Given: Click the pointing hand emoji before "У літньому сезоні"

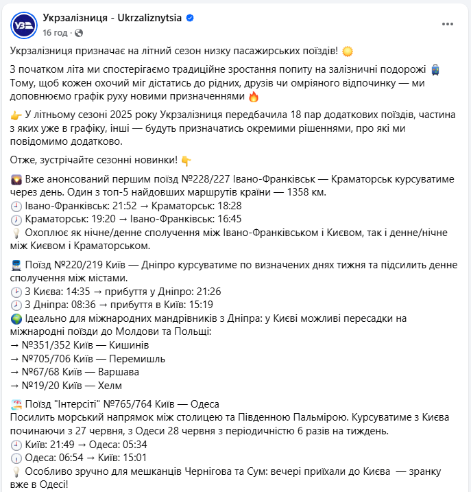Looking at the screenshot, I should point(16,115).
